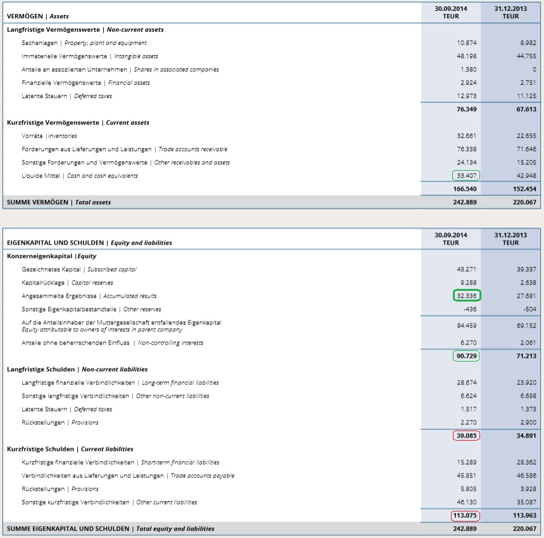
Task: Click cash value 42.948 for 2013
Action: [x=526, y=176]
